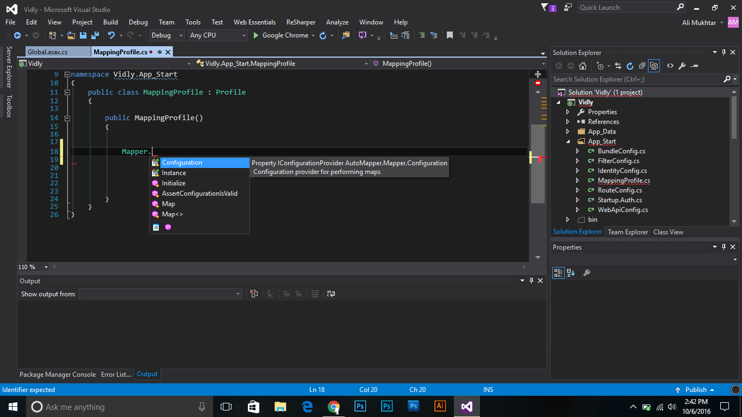Open the Any CPU platform dropdown
This screenshot has height=417, width=742.
click(217, 35)
